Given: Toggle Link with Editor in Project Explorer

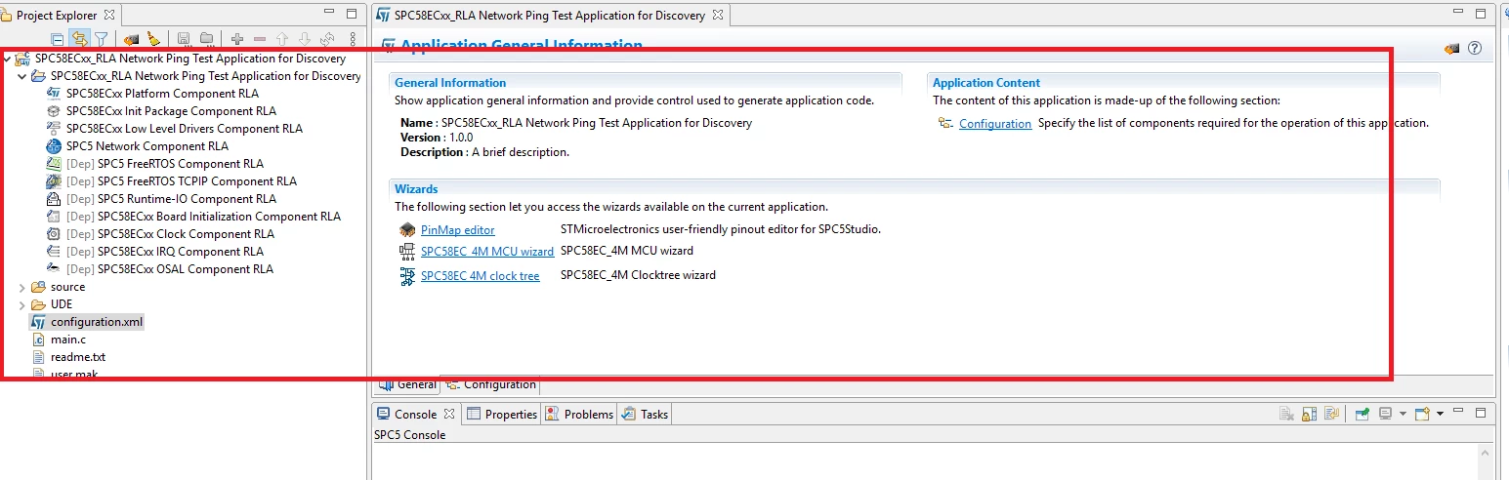Looking at the screenshot, I should click(79, 39).
